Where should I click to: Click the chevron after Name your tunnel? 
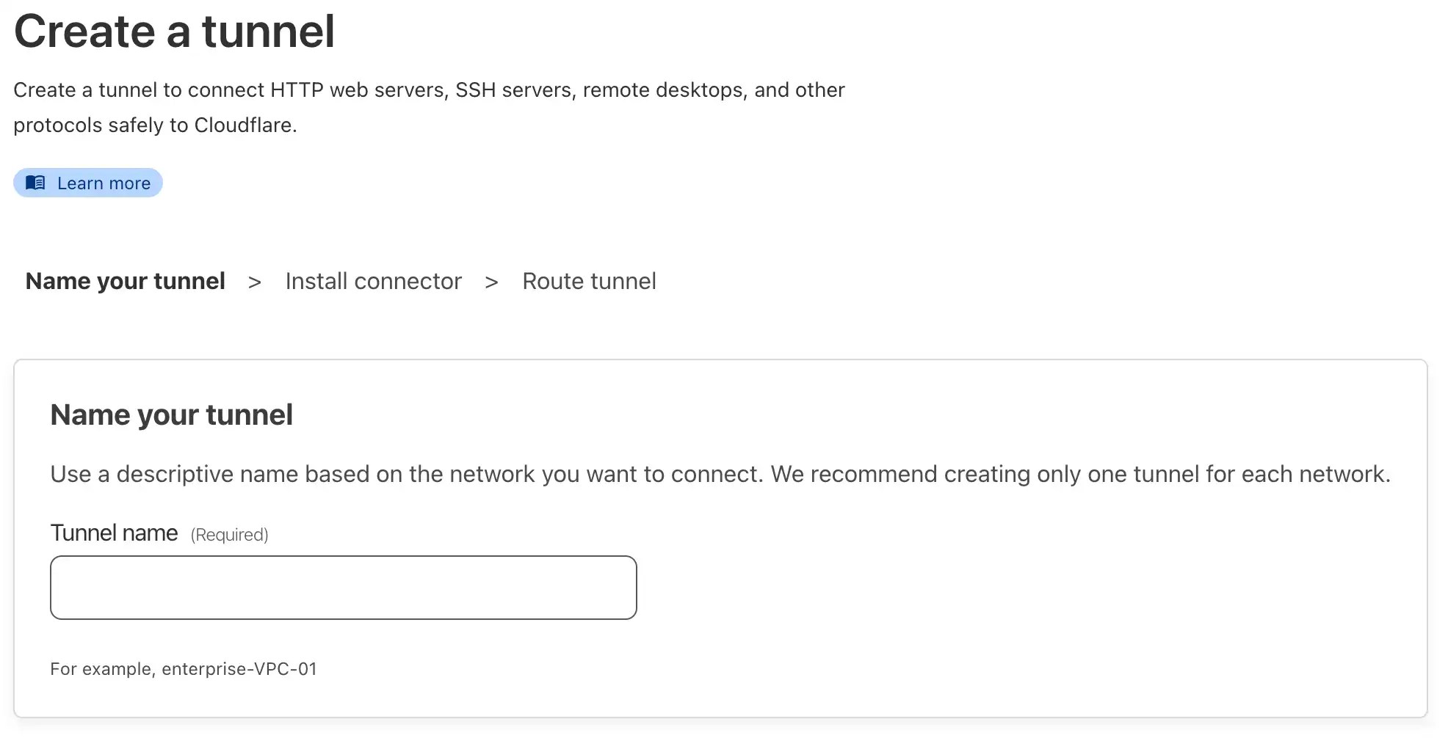254,281
